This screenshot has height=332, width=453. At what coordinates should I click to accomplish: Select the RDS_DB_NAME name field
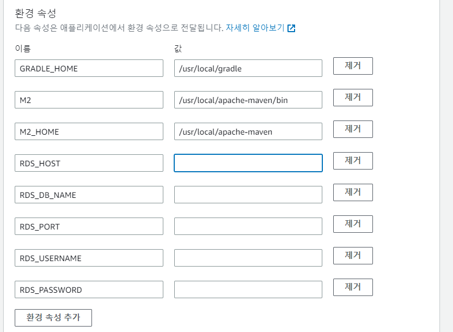pos(89,195)
